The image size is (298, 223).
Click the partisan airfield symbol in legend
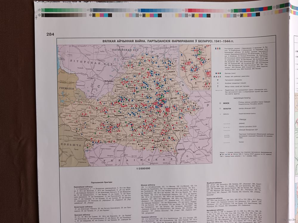tap(218, 80)
